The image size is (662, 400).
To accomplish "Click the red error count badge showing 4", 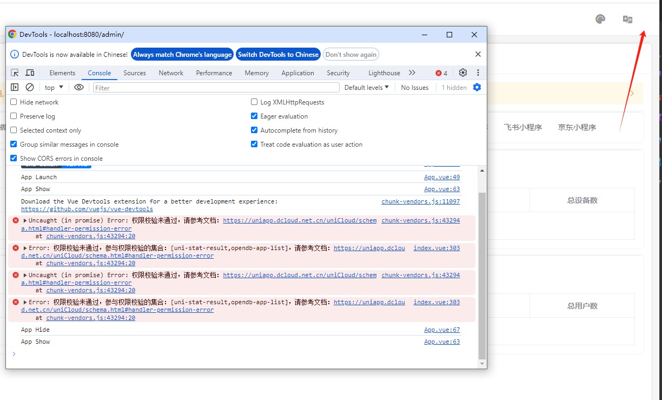I will [441, 73].
